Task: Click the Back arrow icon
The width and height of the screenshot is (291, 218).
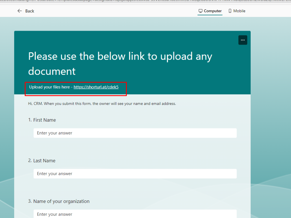Action: coord(20,11)
